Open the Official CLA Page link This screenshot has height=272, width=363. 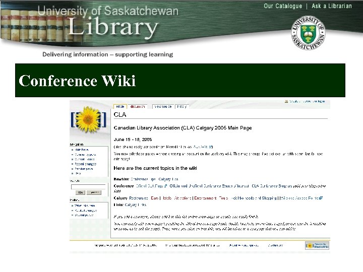150,186
